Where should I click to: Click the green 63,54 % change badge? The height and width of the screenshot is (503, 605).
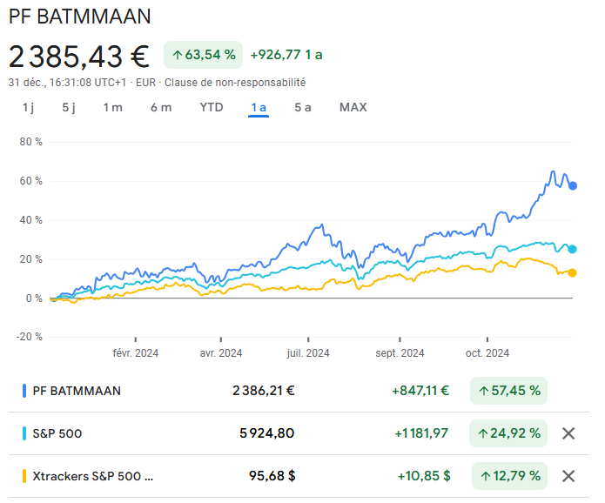(203, 55)
